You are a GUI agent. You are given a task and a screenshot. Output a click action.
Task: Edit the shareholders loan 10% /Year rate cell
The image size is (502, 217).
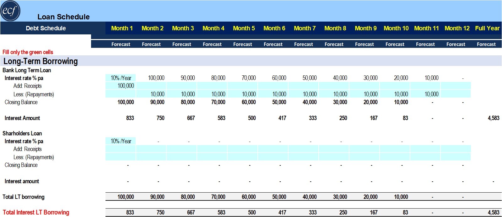tap(121, 141)
